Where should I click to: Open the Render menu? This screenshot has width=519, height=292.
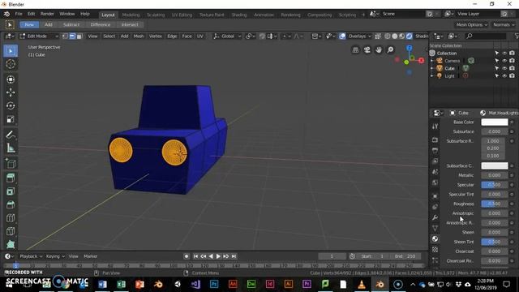tap(47, 14)
